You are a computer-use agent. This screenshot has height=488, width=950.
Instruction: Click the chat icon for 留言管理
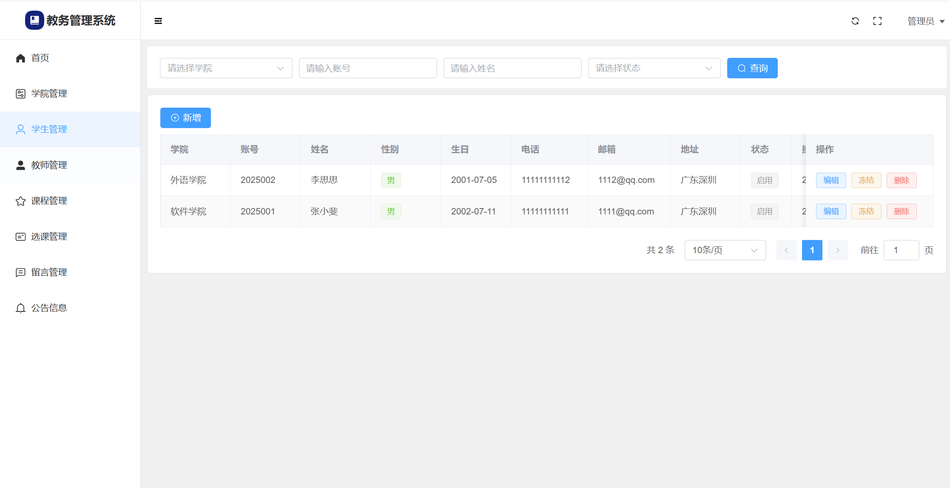pyautogui.click(x=20, y=272)
